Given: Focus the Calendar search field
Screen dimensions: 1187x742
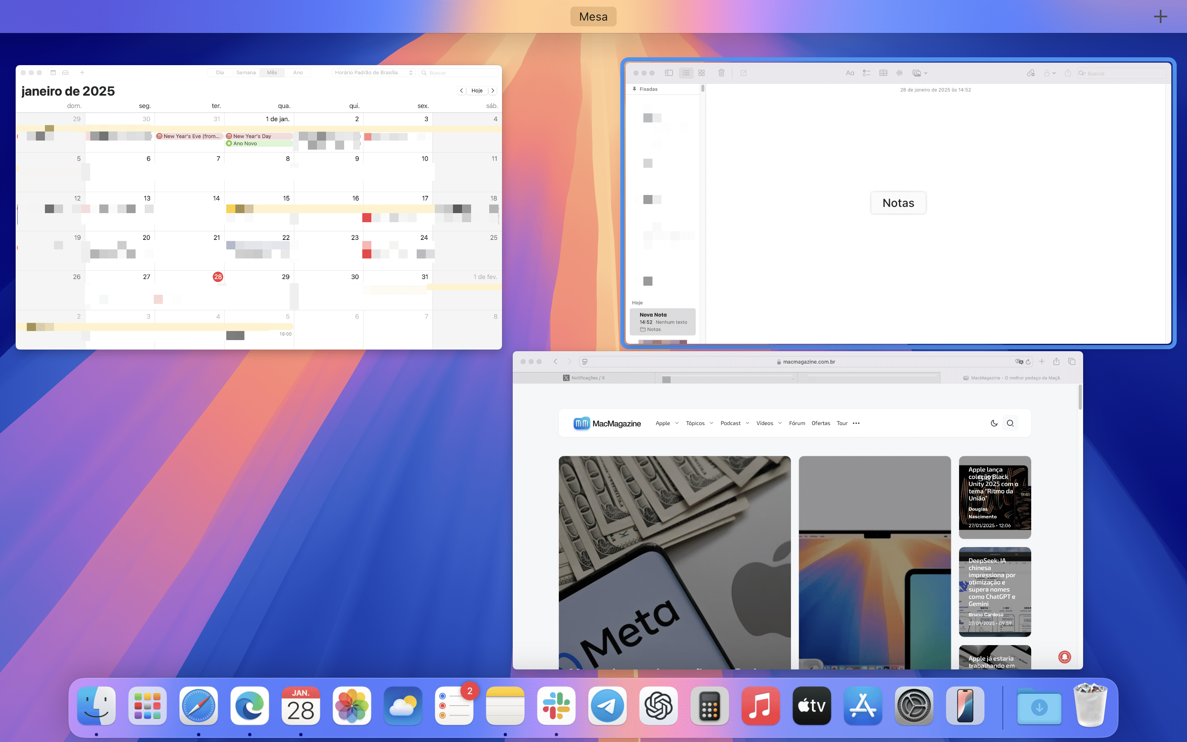Looking at the screenshot, I should tap(459, 73).
